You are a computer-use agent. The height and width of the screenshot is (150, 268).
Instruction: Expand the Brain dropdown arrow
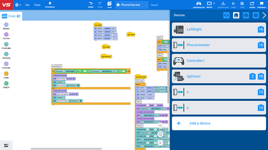pos(214,3)
